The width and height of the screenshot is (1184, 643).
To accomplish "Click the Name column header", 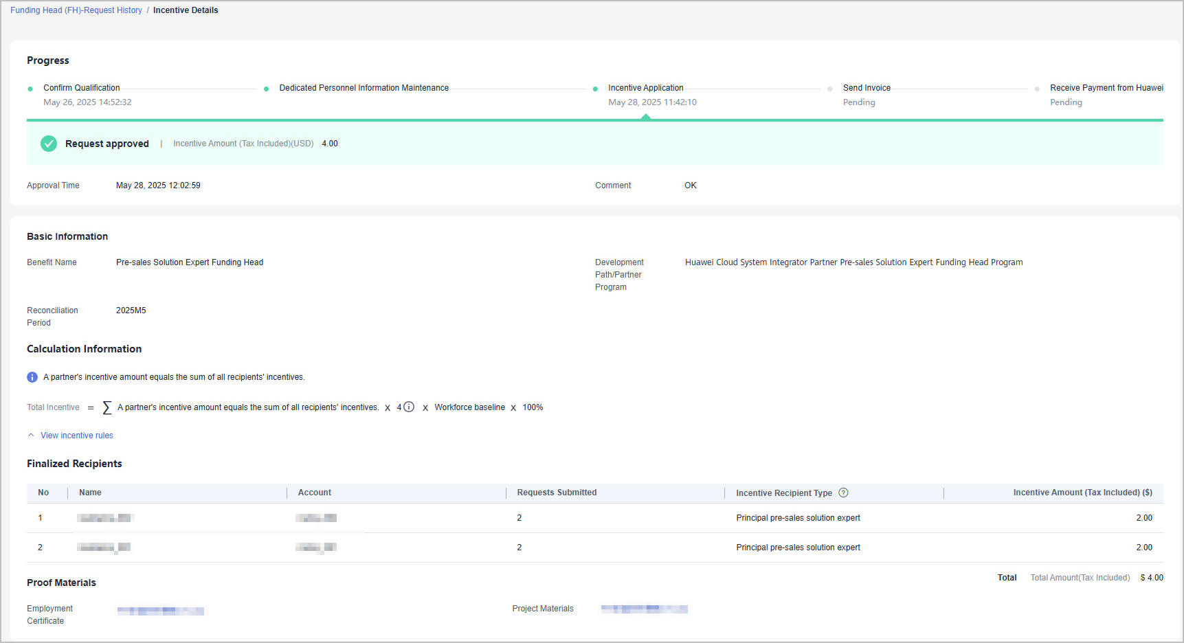I will point(90,493).
